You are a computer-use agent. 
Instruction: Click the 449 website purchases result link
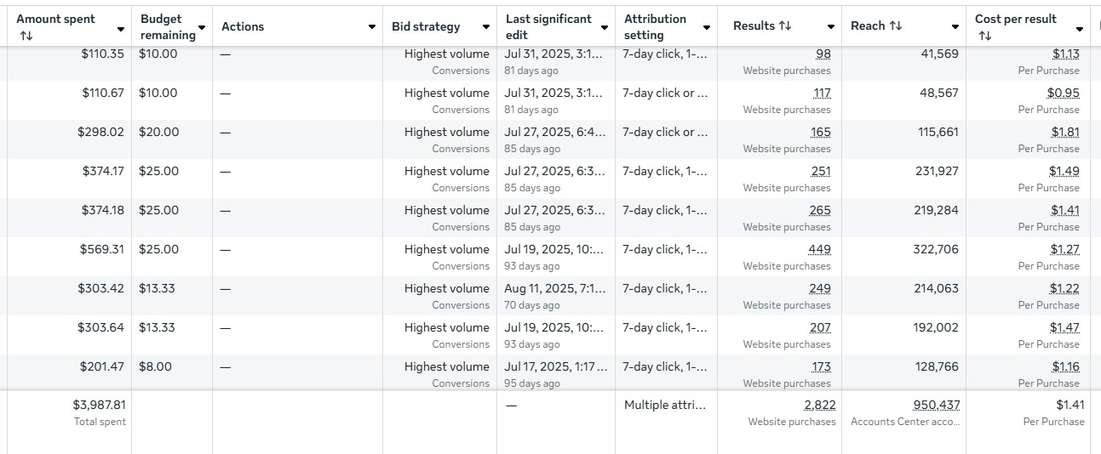[x=819, y=249]
